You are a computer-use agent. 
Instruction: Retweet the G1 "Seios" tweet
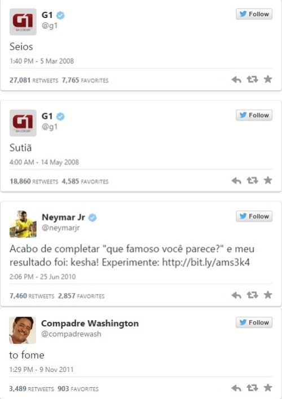click(x=252, y=79)
